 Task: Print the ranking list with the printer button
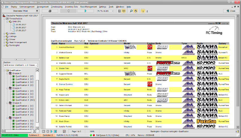(50, 11)
